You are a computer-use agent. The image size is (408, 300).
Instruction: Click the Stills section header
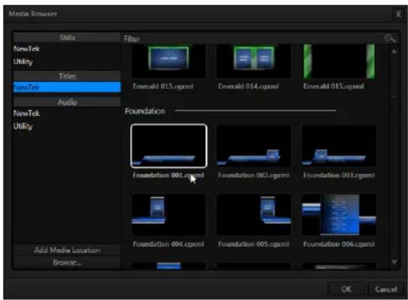[x=67, y=38]
